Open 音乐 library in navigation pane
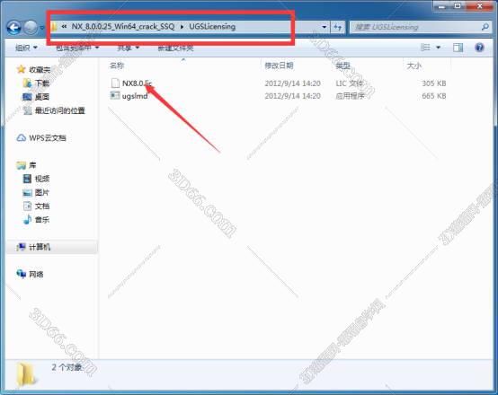The image size is (498, 395). [42, 220]
